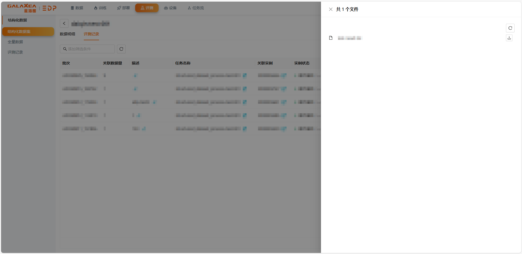Refresh the evaluation records table

click(x=121, y=49)
